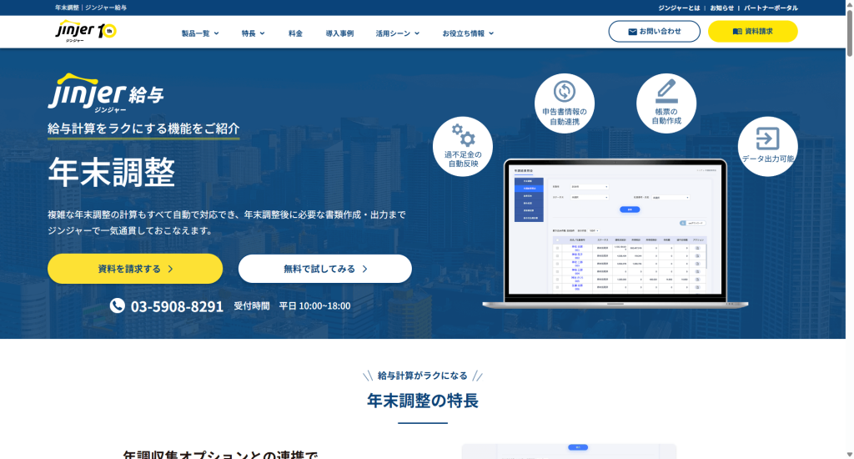Click the book icon in 資料請求 button
The height and width of the screenshot is (459, 854).
click(737, 32)
